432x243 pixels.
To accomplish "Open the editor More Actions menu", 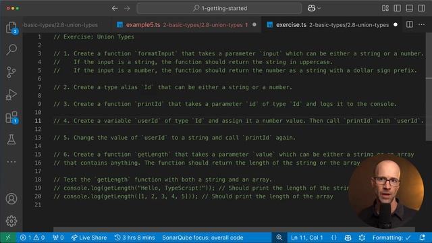I will coord(421,24).
